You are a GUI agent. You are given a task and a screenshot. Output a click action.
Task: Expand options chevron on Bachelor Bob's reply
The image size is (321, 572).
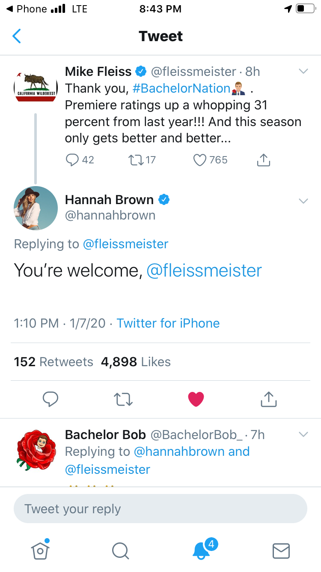(303, 435)
